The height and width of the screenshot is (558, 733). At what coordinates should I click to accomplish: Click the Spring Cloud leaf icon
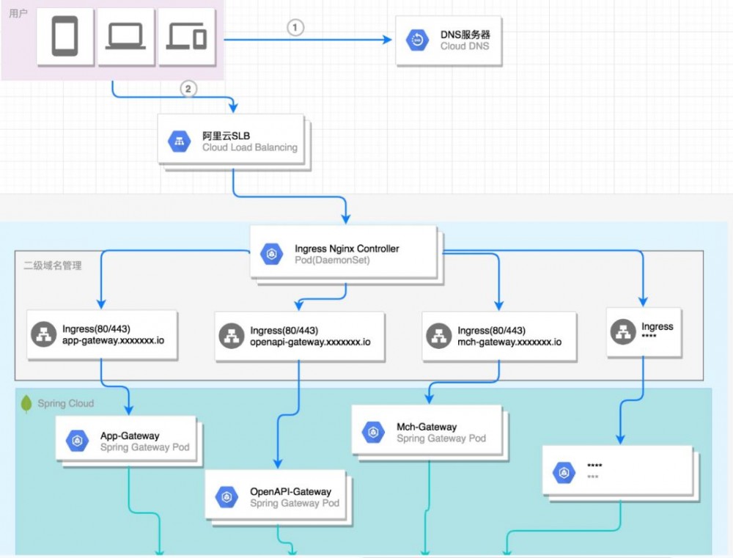[x=26, y=403]
